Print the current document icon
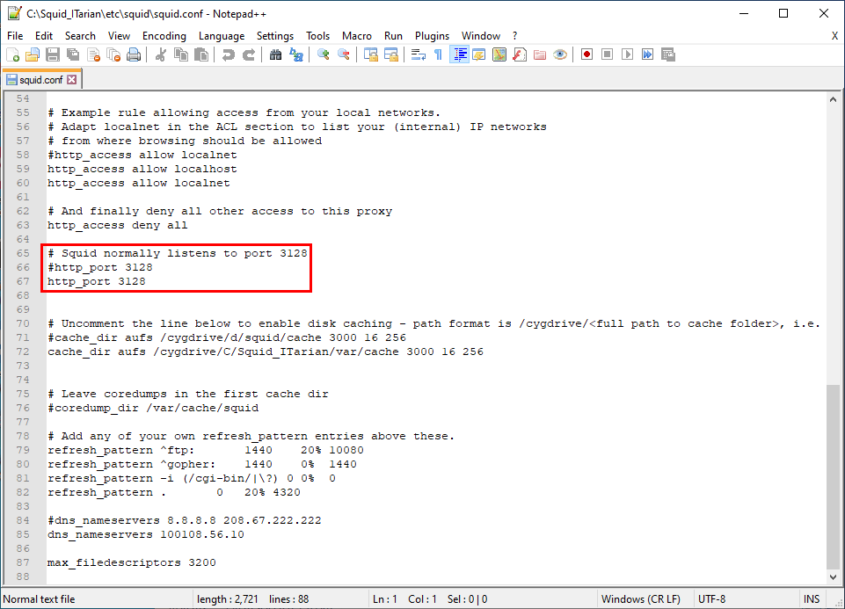 coord(134,54)
